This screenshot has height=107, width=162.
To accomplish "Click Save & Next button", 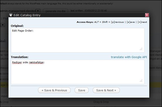I will point(106,90).
